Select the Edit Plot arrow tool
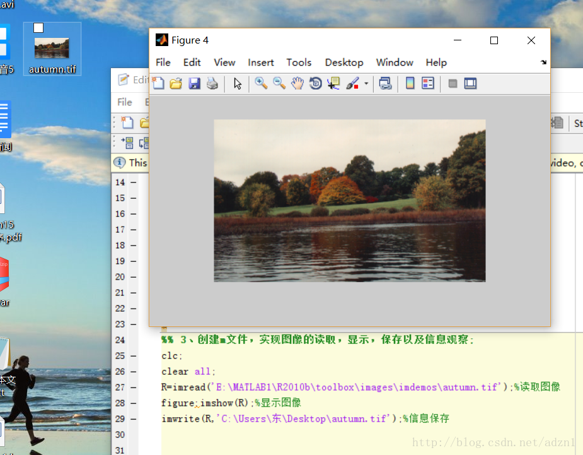This screenshot has height=455, width=583. (x=238, y=83)
